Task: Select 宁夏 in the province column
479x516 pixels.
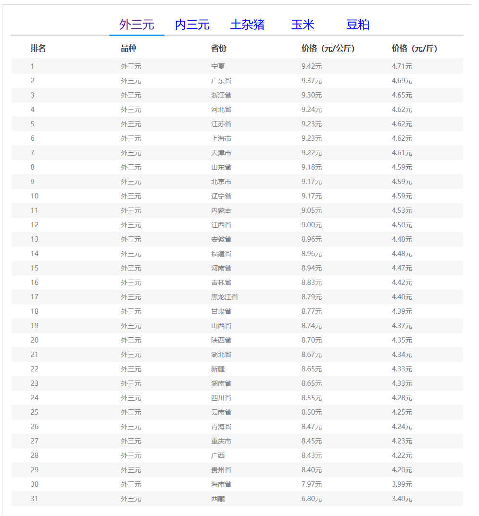Action: click(x=218, y=66)
